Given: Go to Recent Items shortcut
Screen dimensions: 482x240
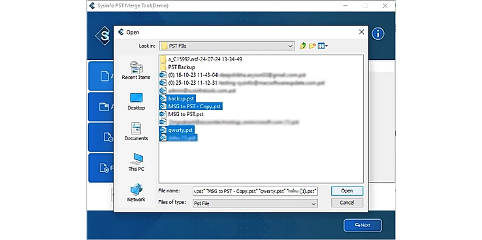Looking at the screenshot, I should (136, 70).
